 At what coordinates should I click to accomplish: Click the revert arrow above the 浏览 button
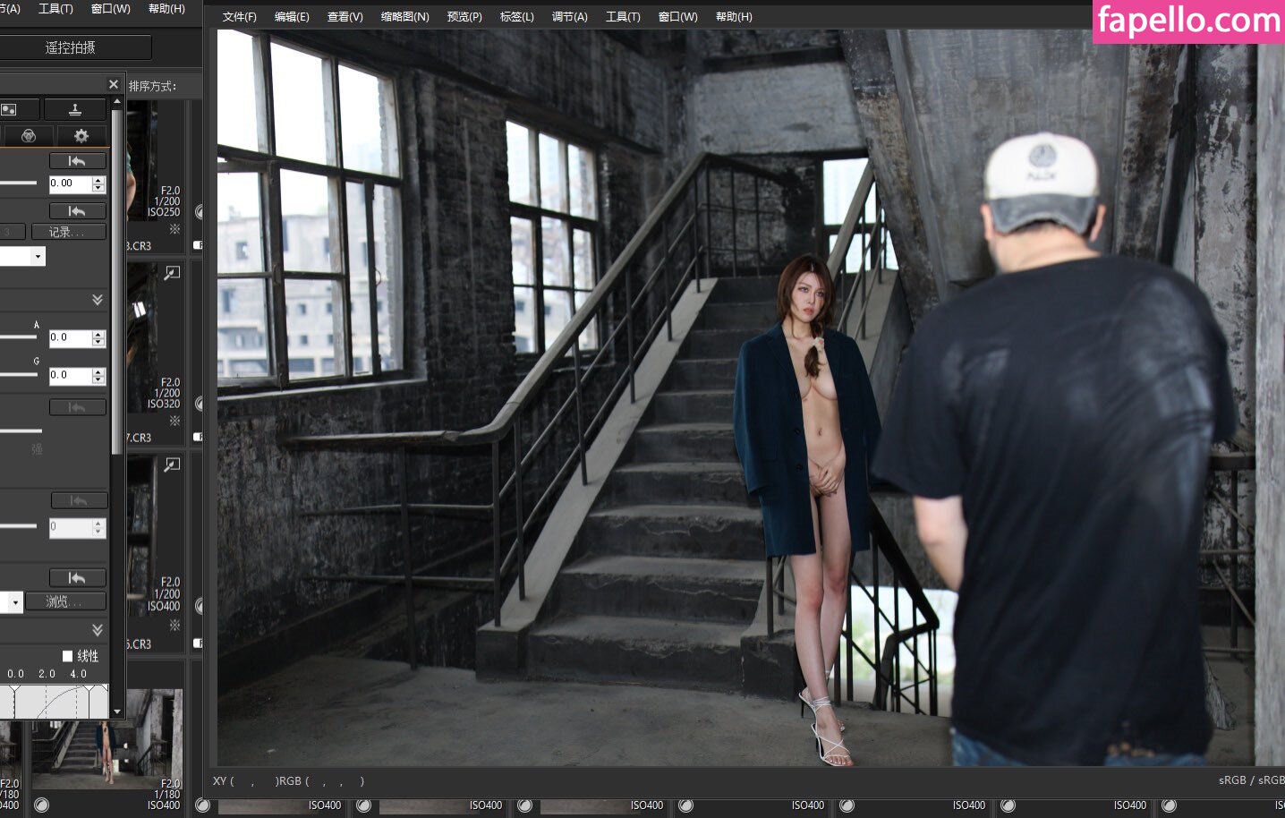coord(78,578)
